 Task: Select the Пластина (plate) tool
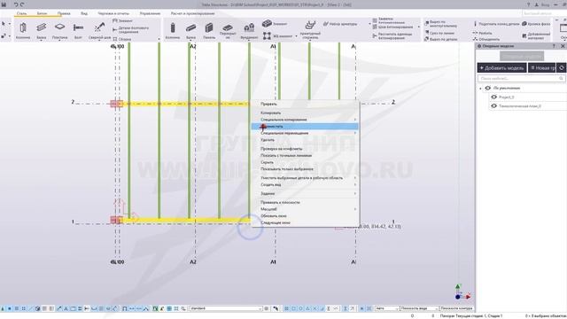(x=59, y=30)
